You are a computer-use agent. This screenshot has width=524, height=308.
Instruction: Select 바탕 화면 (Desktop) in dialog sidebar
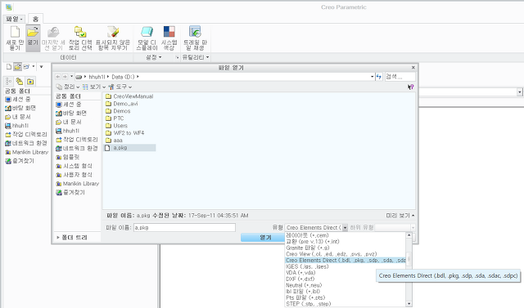tap(71, 113)
